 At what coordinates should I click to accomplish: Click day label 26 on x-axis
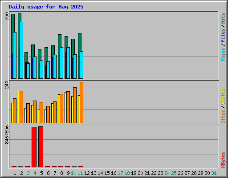click(x=180, y=173)
